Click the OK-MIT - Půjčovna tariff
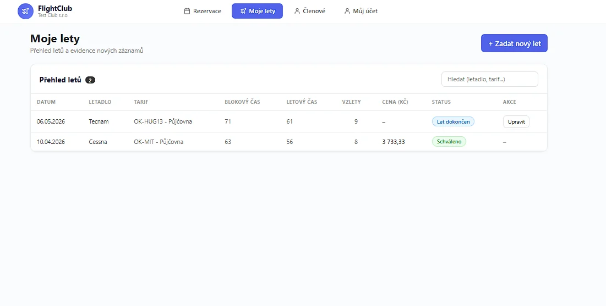 point(159,142)
